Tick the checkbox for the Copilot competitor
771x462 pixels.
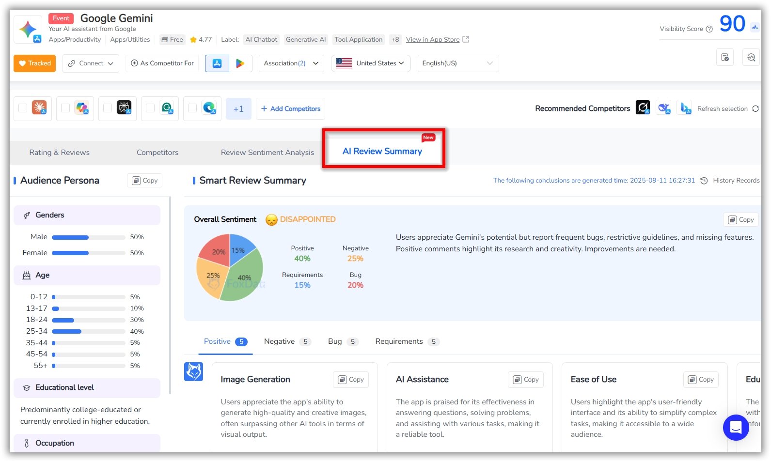(65, 108)
